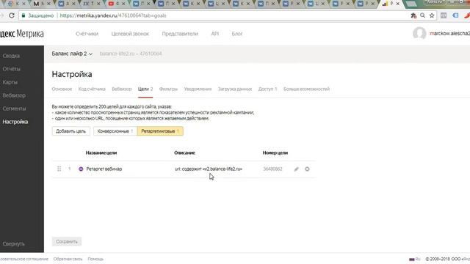
Task: Click purple goal-type icon beside Ретаргет вебинар
Action: (81, 169)
